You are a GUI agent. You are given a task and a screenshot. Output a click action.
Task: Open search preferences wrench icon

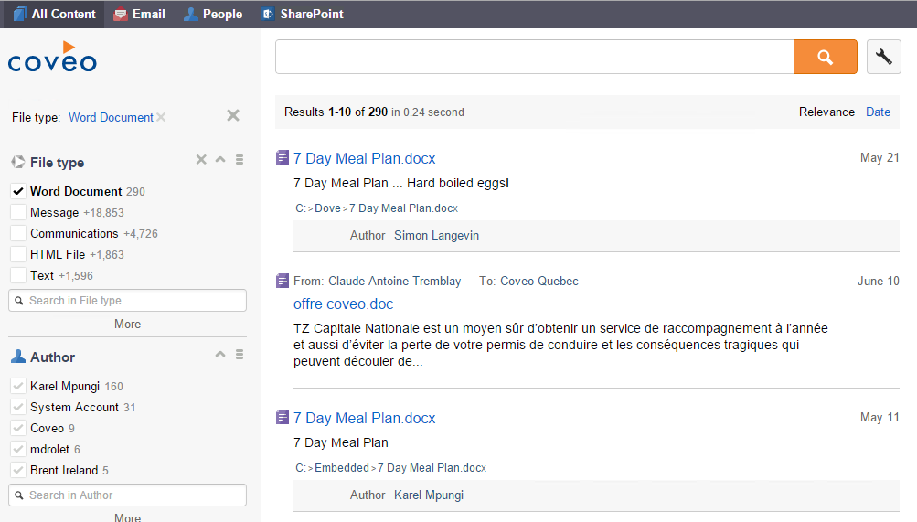(x=884, y=57)
